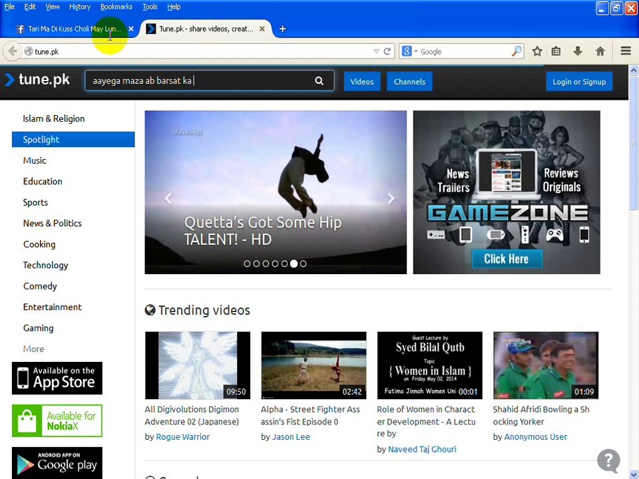Image resolution: width=639 pixels, height=479 pixels.
Task: Select the third carousel slide dot
Action: pos(266,263)
